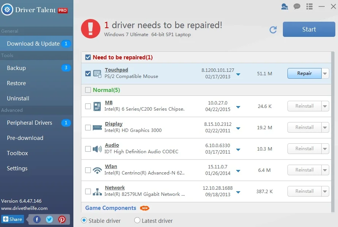Open the Game Components link
338x227 pixels.
(111, 208)
